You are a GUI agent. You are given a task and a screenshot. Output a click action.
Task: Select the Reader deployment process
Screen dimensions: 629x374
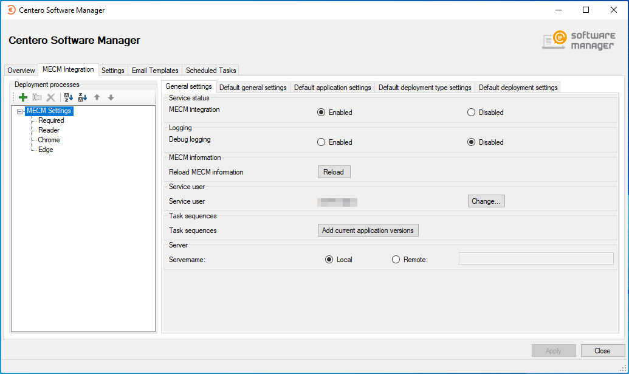tap(49, 130)
